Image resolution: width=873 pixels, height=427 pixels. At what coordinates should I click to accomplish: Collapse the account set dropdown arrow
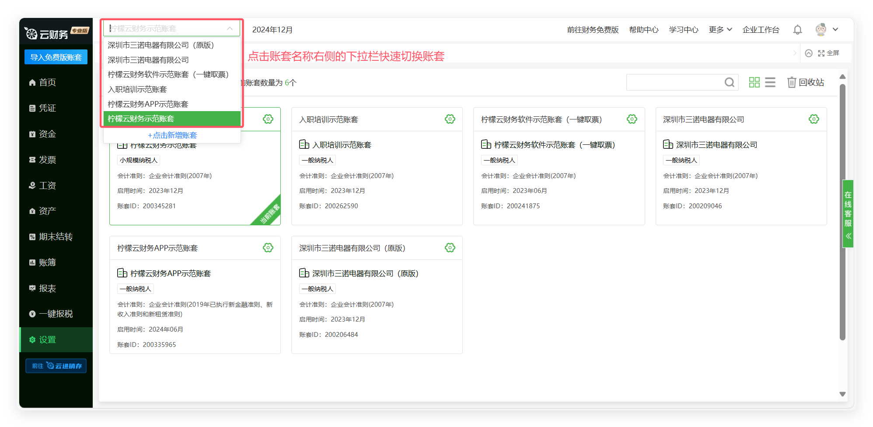tap(230, 28)
